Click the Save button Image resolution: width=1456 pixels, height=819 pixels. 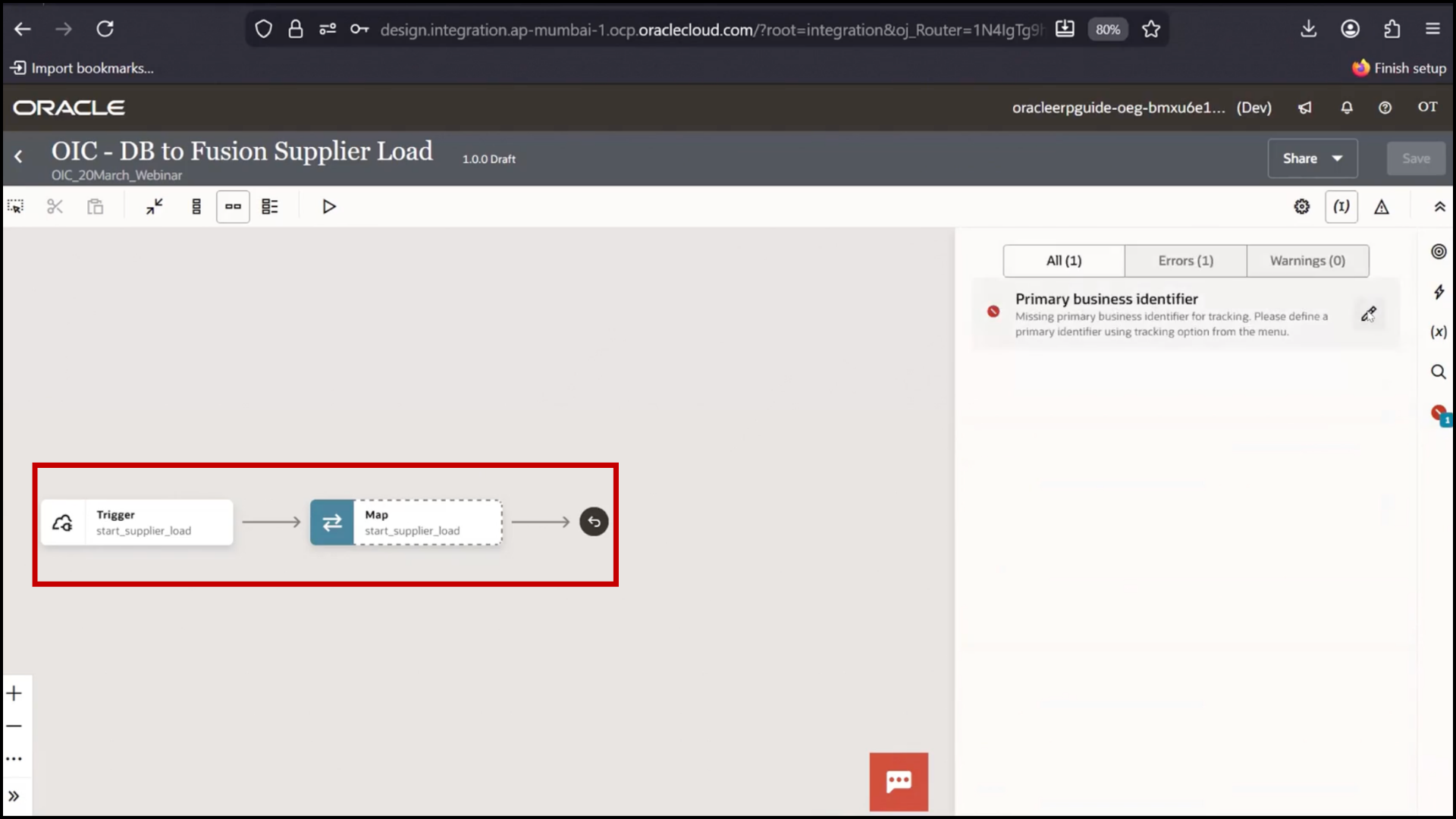1416,158
